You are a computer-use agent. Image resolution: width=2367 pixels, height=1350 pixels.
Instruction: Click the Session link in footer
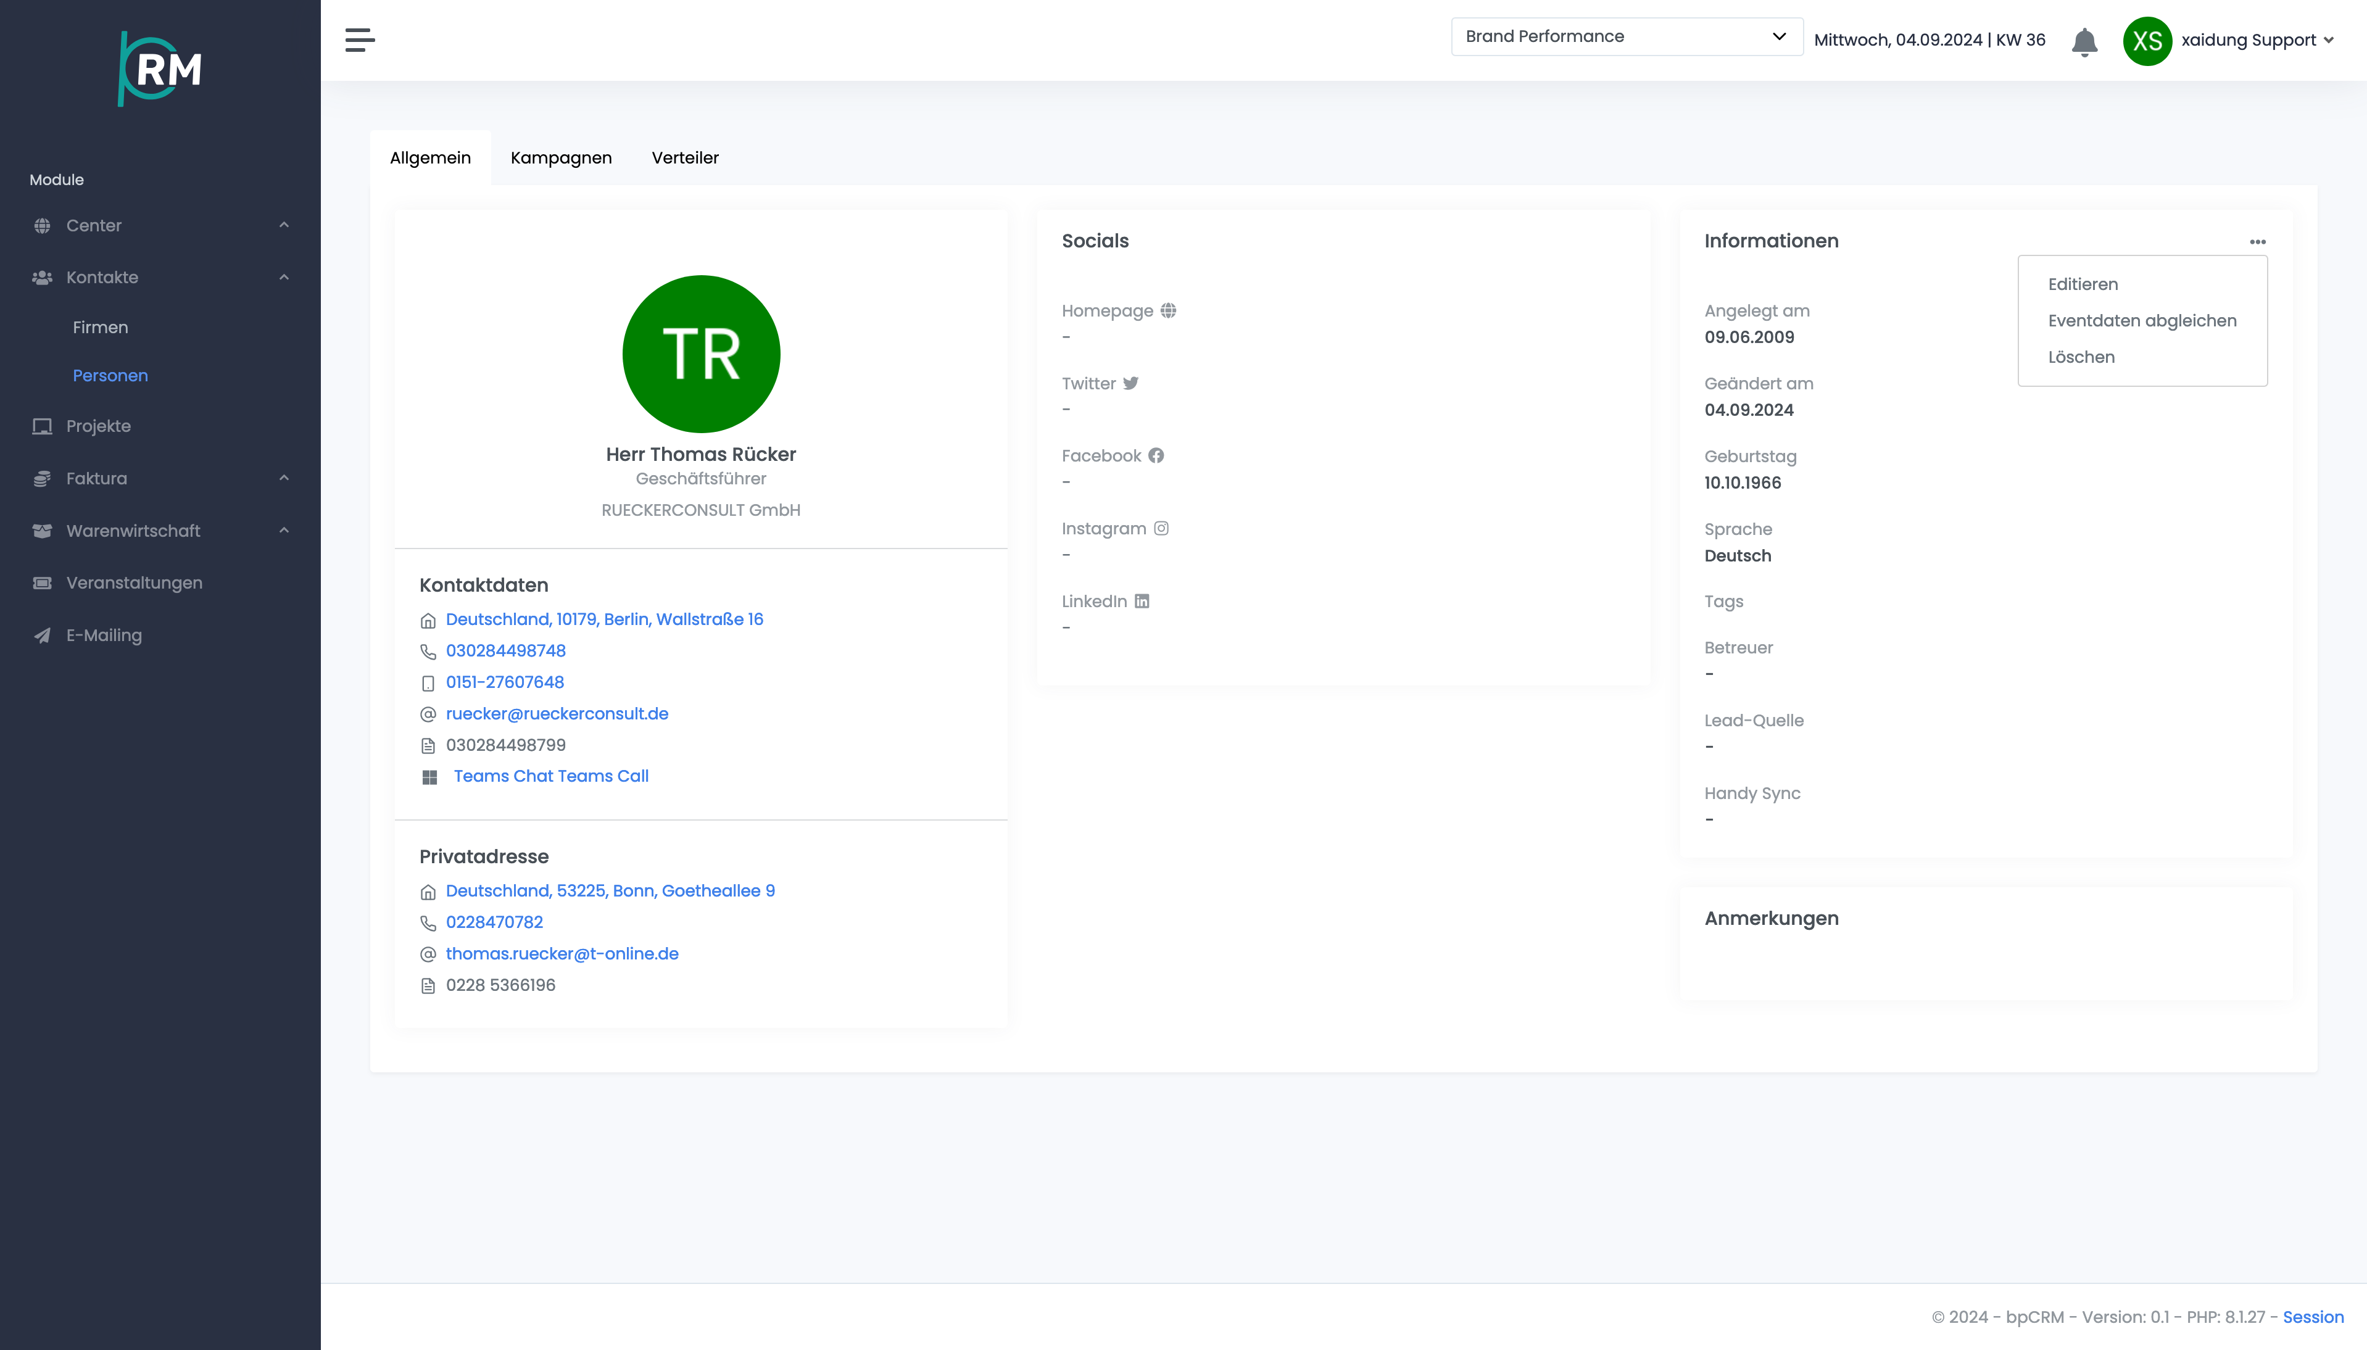tap(2312, 1317)
